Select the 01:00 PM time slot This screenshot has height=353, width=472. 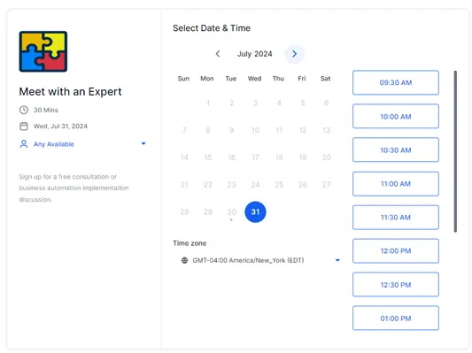[x=396, y=318]
